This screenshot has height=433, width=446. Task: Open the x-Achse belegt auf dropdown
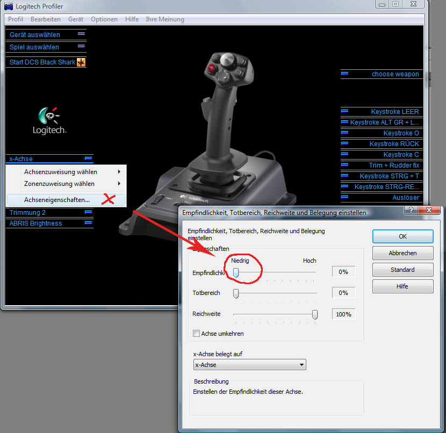click(249, 364)
